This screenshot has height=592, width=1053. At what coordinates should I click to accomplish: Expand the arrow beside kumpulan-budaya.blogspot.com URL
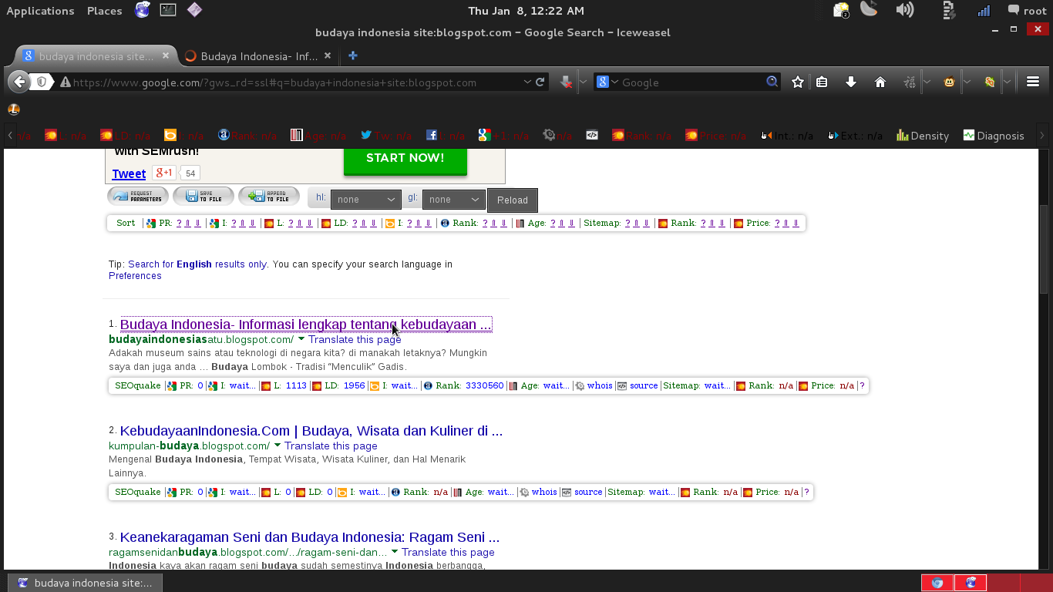[278, 446]
